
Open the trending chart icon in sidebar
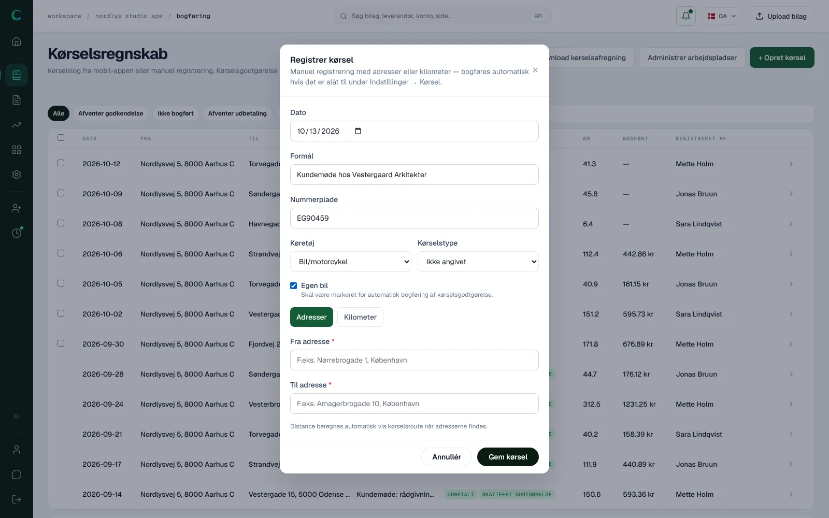(17, 125)
